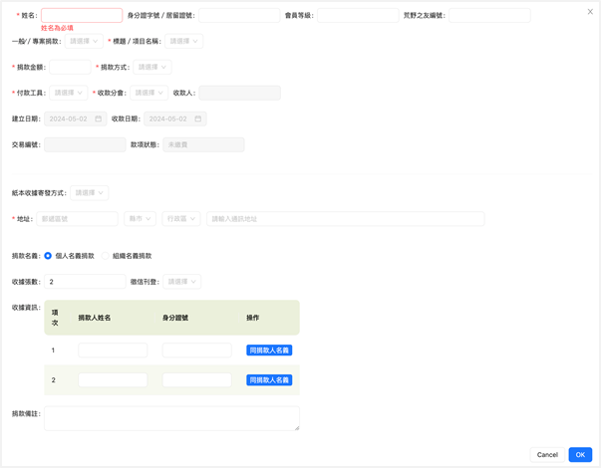
Task: Select the 組織名義捐款 radio button
Action: click(x=106, y=256)
